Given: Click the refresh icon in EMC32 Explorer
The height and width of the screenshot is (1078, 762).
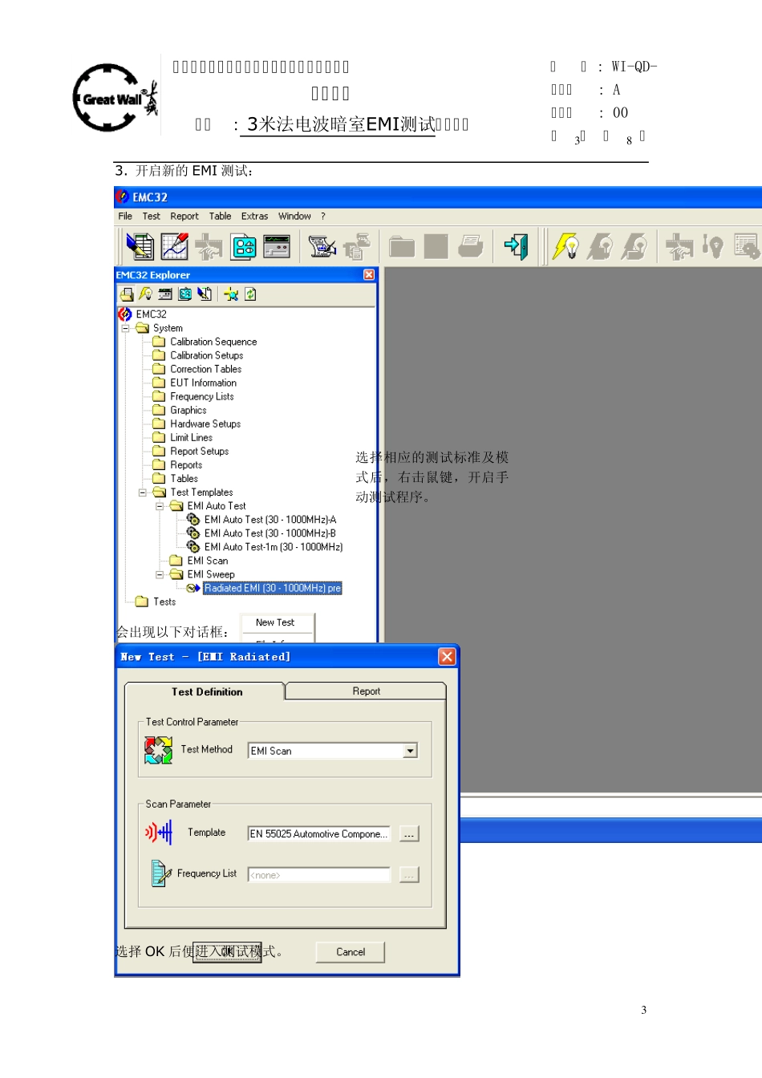Looking at the screenshot, I should tap(250, 294).
